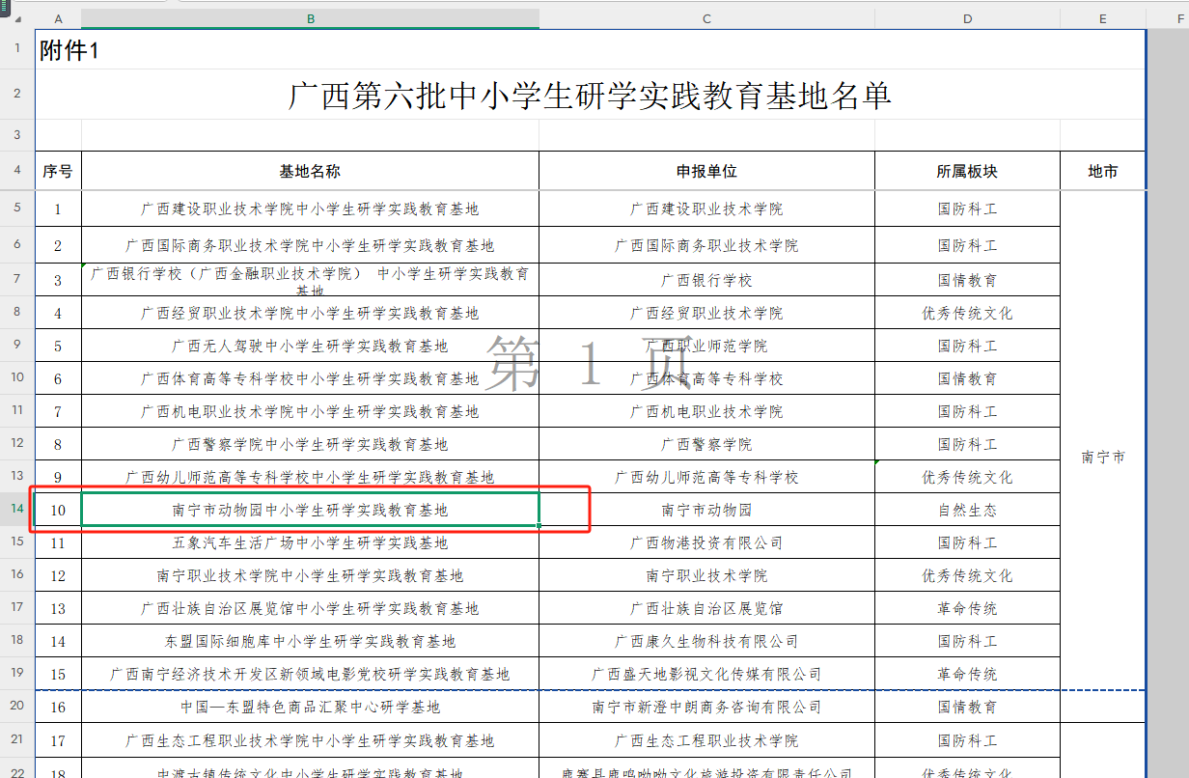Select cell 南宁市动物园中小学生研学实践教育基地
Screen dimensions: 1189x778
(310, 510)
